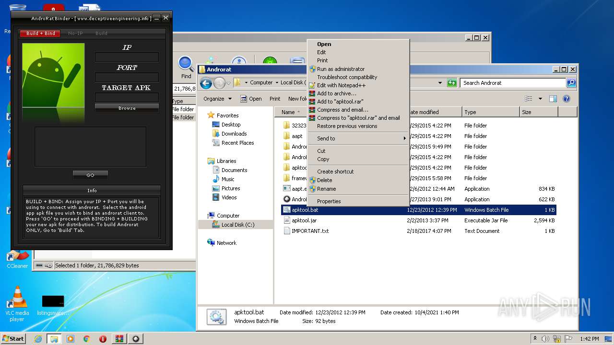
Task: Click the Explorer back navigation arrow
Action: 206,83
